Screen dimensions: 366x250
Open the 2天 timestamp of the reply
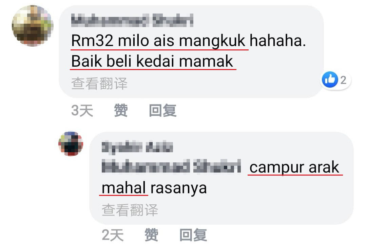(x=113, y=235)
